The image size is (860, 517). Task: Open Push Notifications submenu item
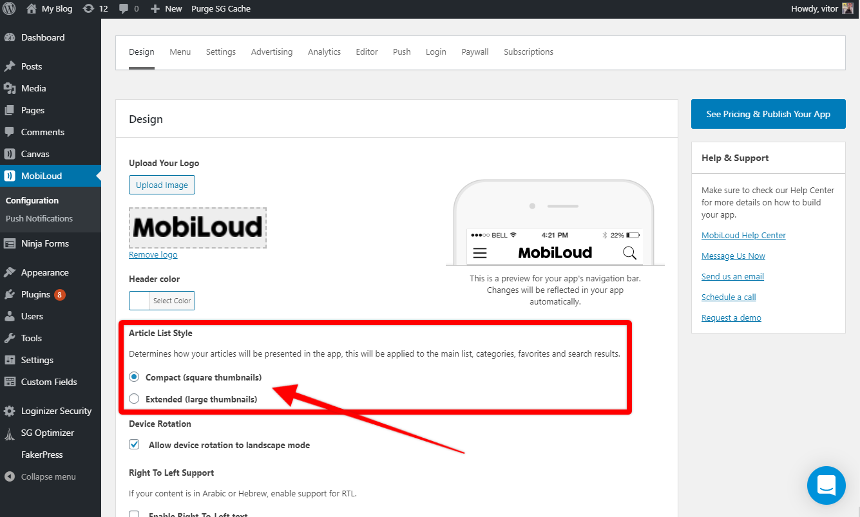pos(39,219)
